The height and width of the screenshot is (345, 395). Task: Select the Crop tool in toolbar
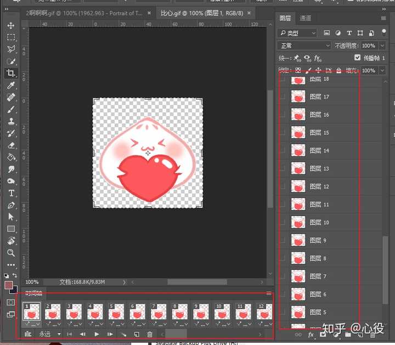pos(11,73)
